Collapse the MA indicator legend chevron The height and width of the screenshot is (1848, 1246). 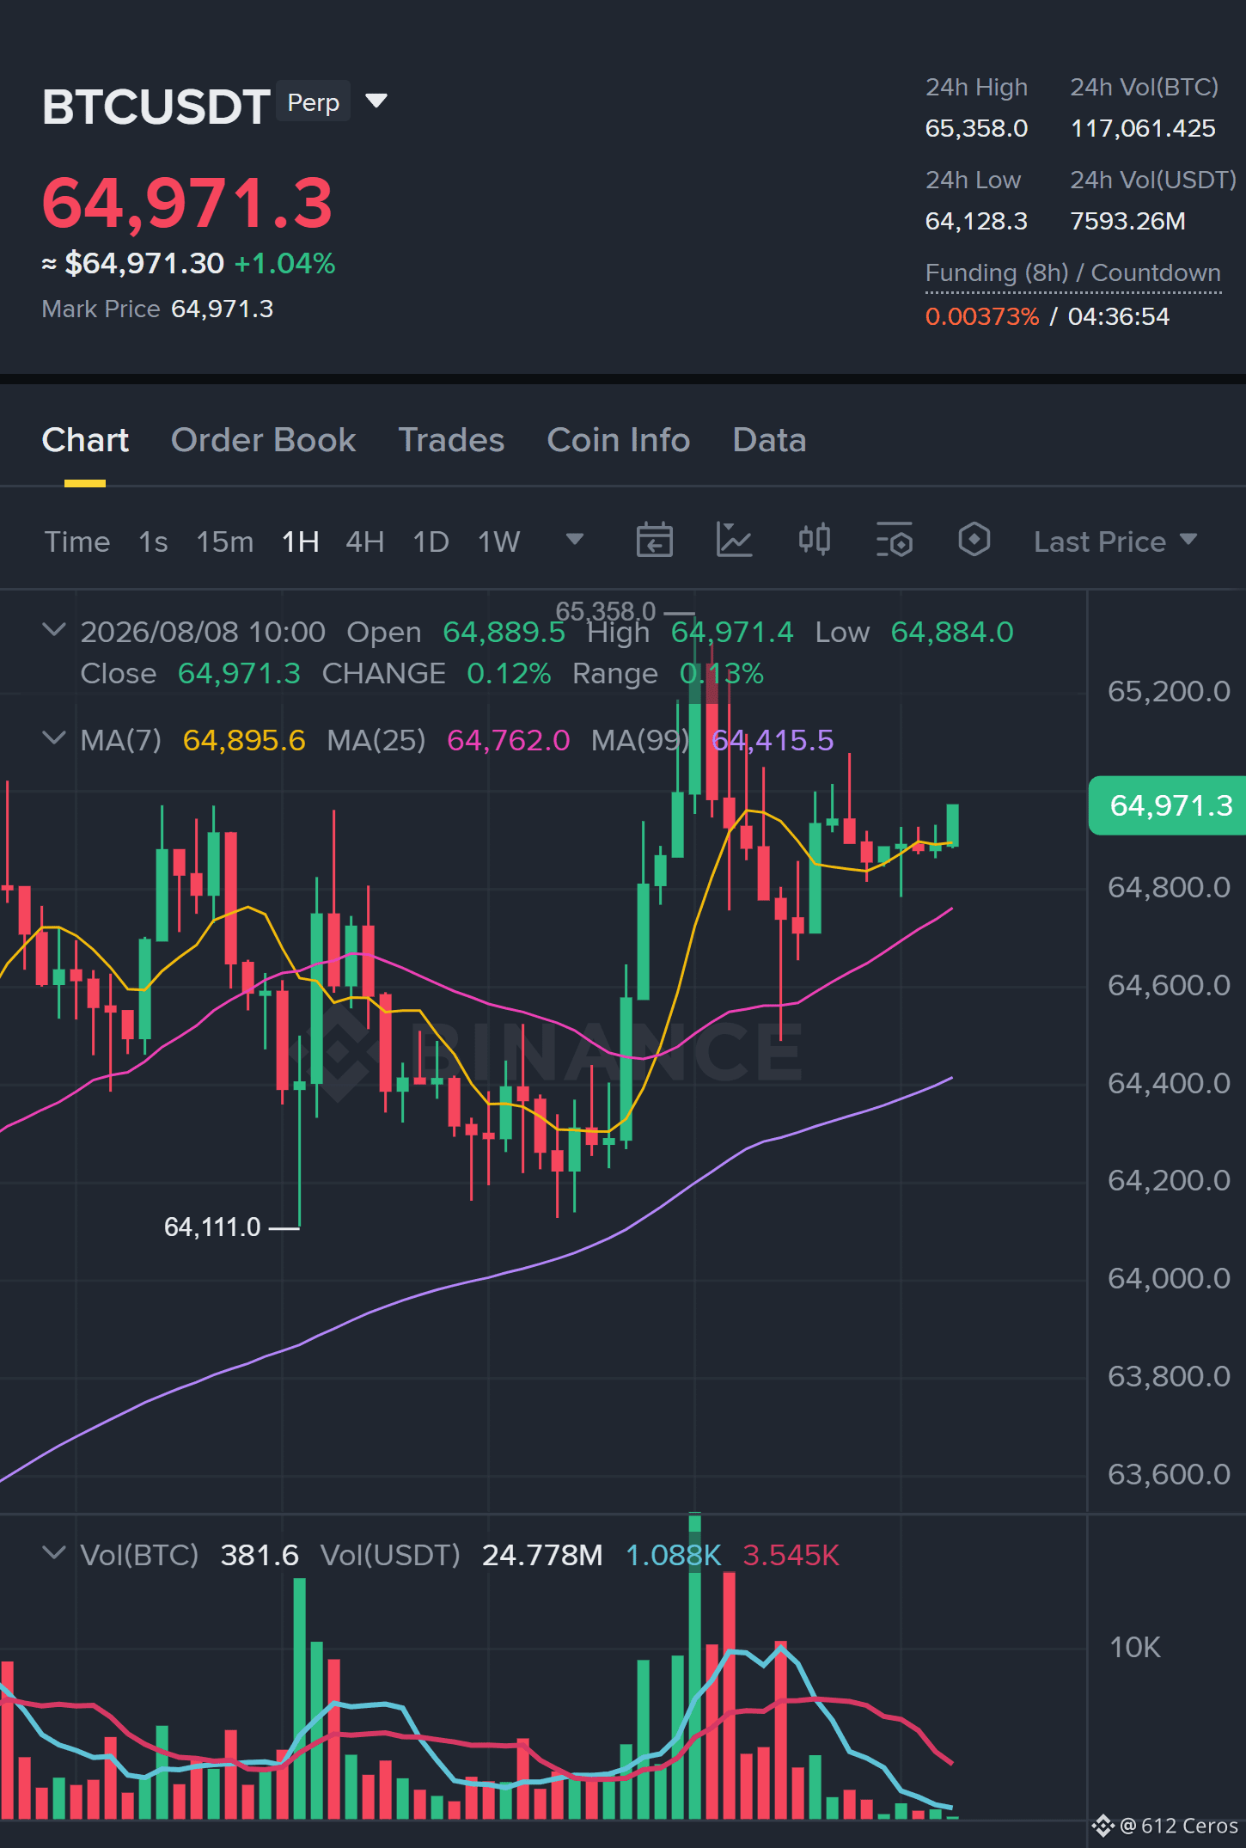54,738
